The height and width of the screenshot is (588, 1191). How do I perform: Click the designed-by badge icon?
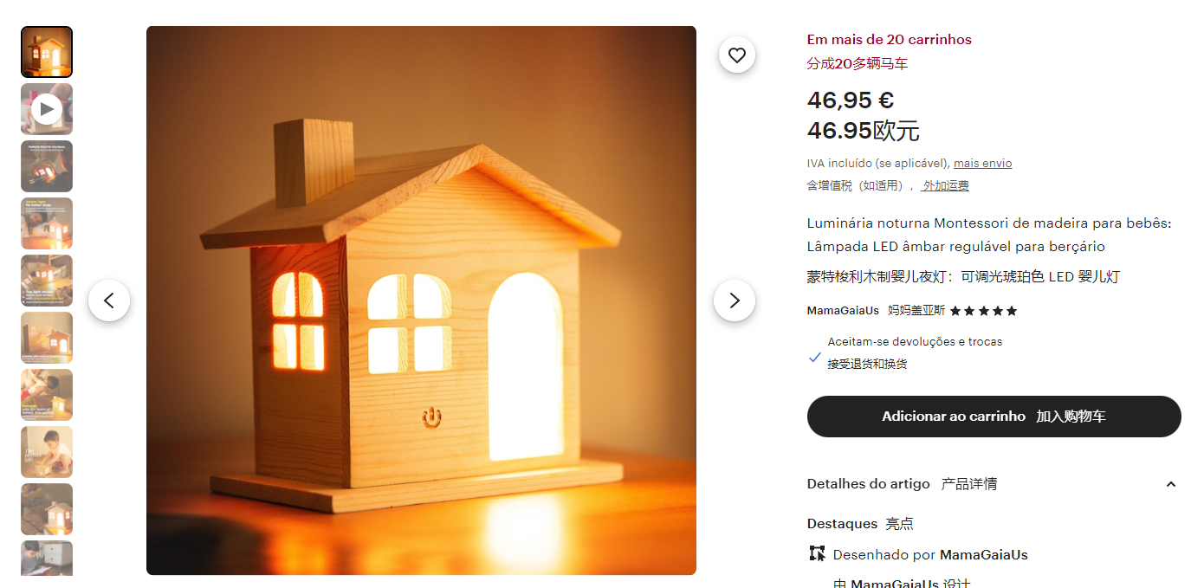point(817,554)
